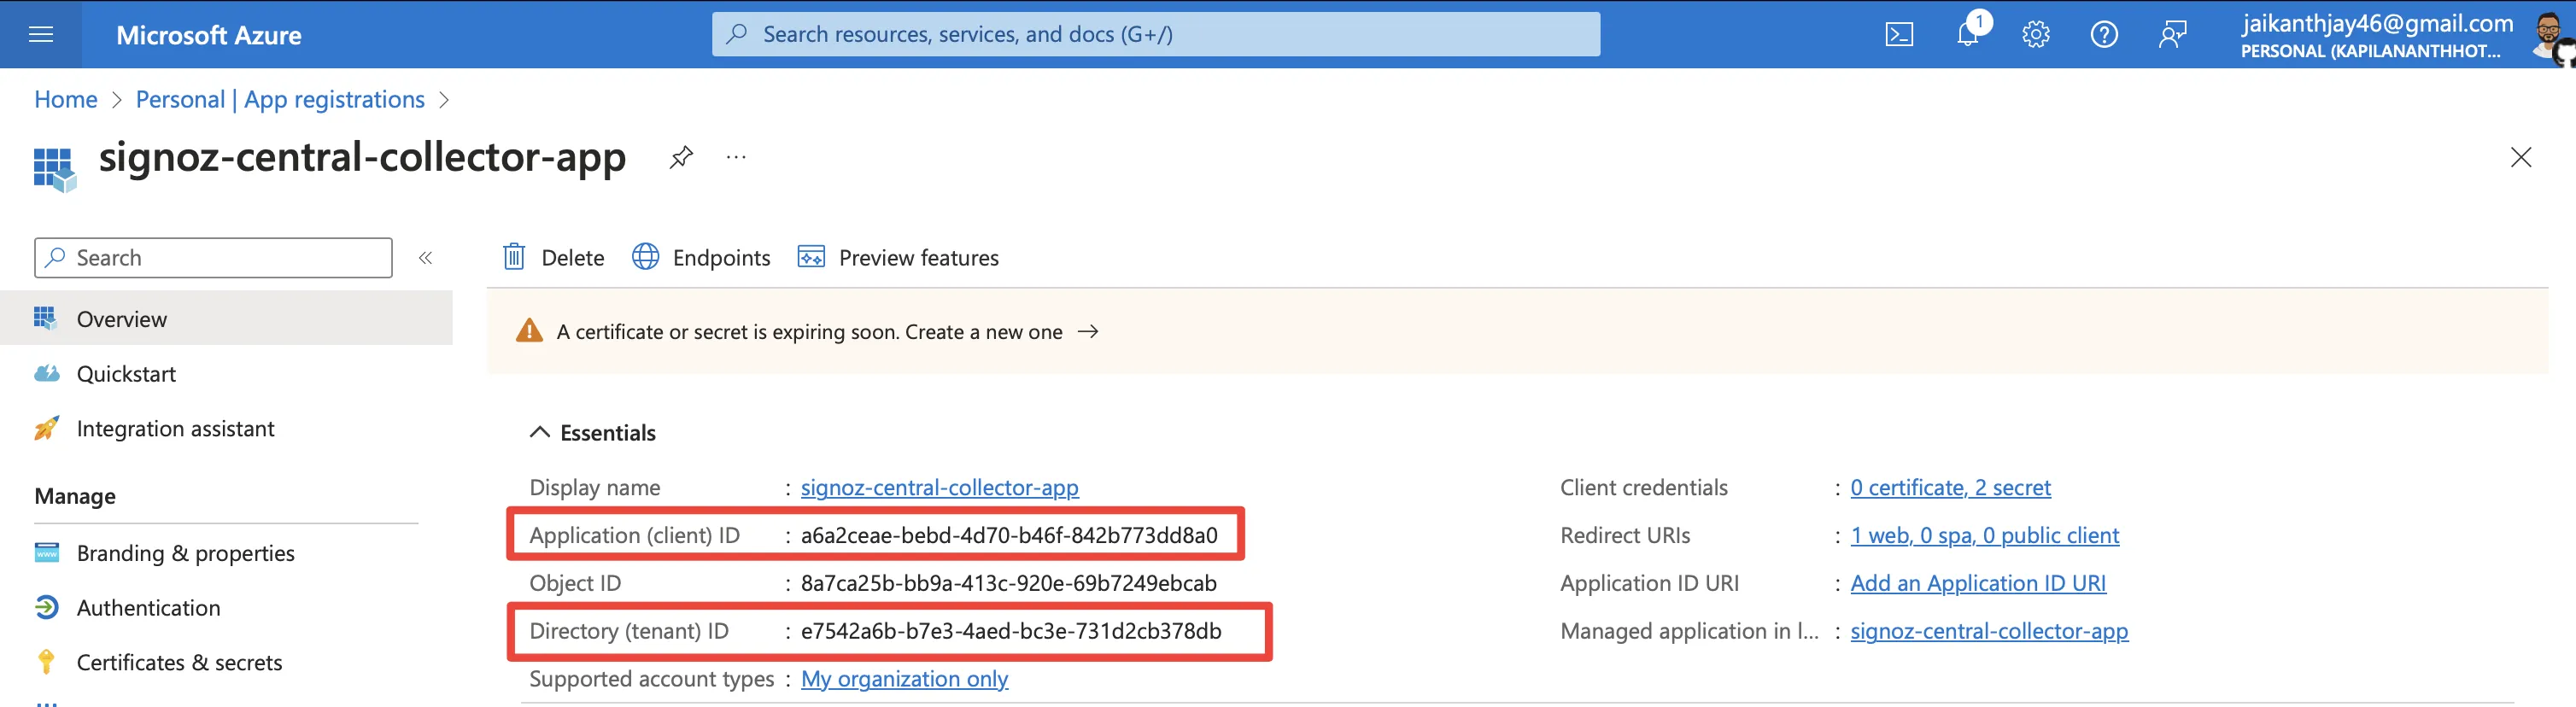The image size is (2576, 707).
Task: Collapse the Essentials section
Action: (x=539, y=432)
